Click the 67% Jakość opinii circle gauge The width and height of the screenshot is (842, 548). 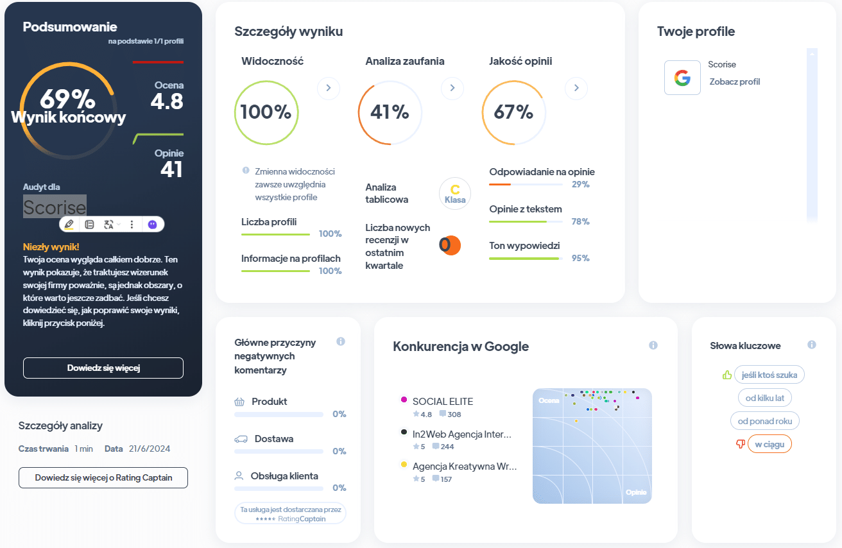(x=513, y=112)
